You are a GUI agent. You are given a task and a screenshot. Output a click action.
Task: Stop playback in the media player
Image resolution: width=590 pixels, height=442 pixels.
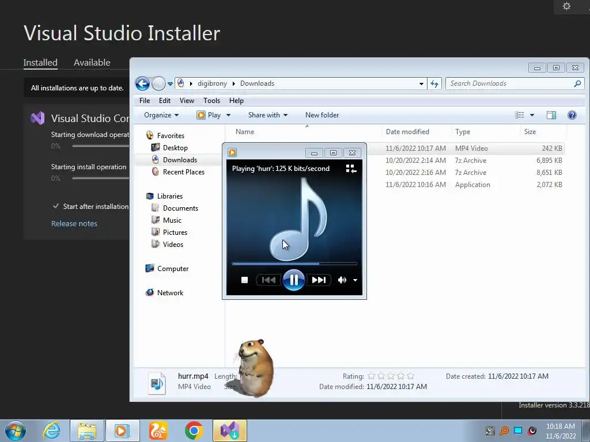[244, 280]
